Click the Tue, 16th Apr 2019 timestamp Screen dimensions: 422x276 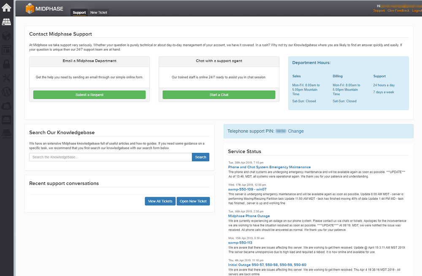click(x=246, y=212)
